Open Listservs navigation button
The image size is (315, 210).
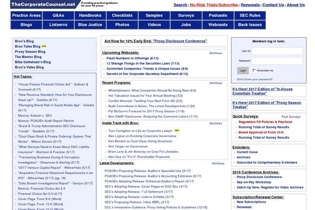(58, 25)
